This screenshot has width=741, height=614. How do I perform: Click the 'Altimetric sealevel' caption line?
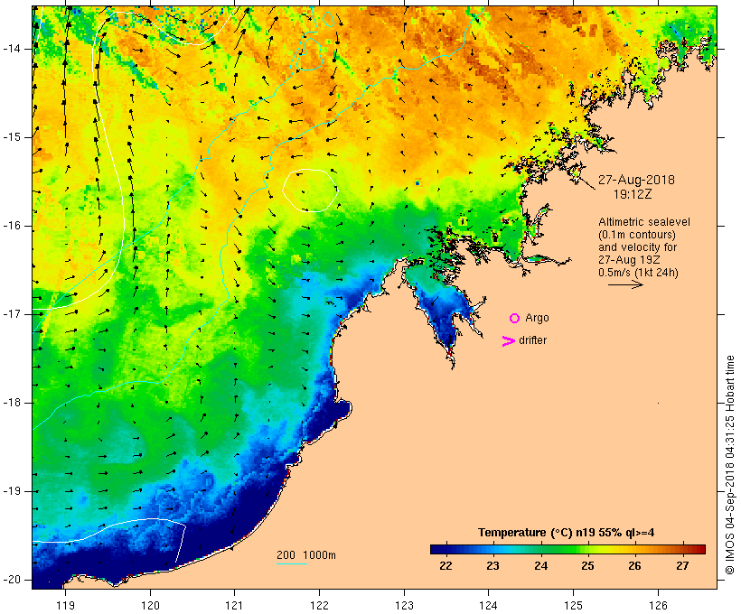tap(644, 222)
